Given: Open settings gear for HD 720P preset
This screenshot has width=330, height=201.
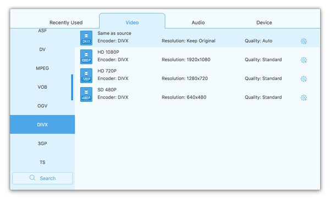Looking at the screenshot, I should pos(304,79).
